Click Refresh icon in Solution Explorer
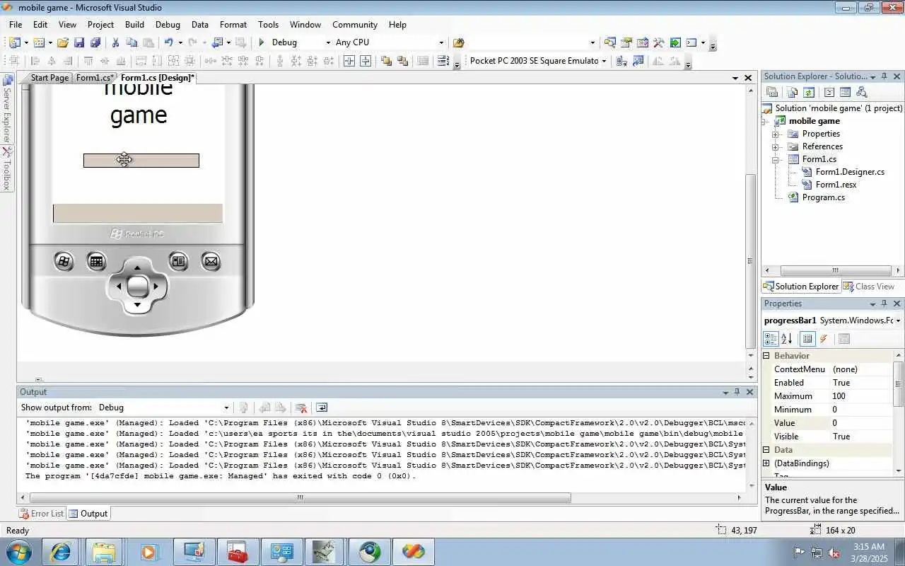This screenshot has height=566, width=905. pos(809,92)
